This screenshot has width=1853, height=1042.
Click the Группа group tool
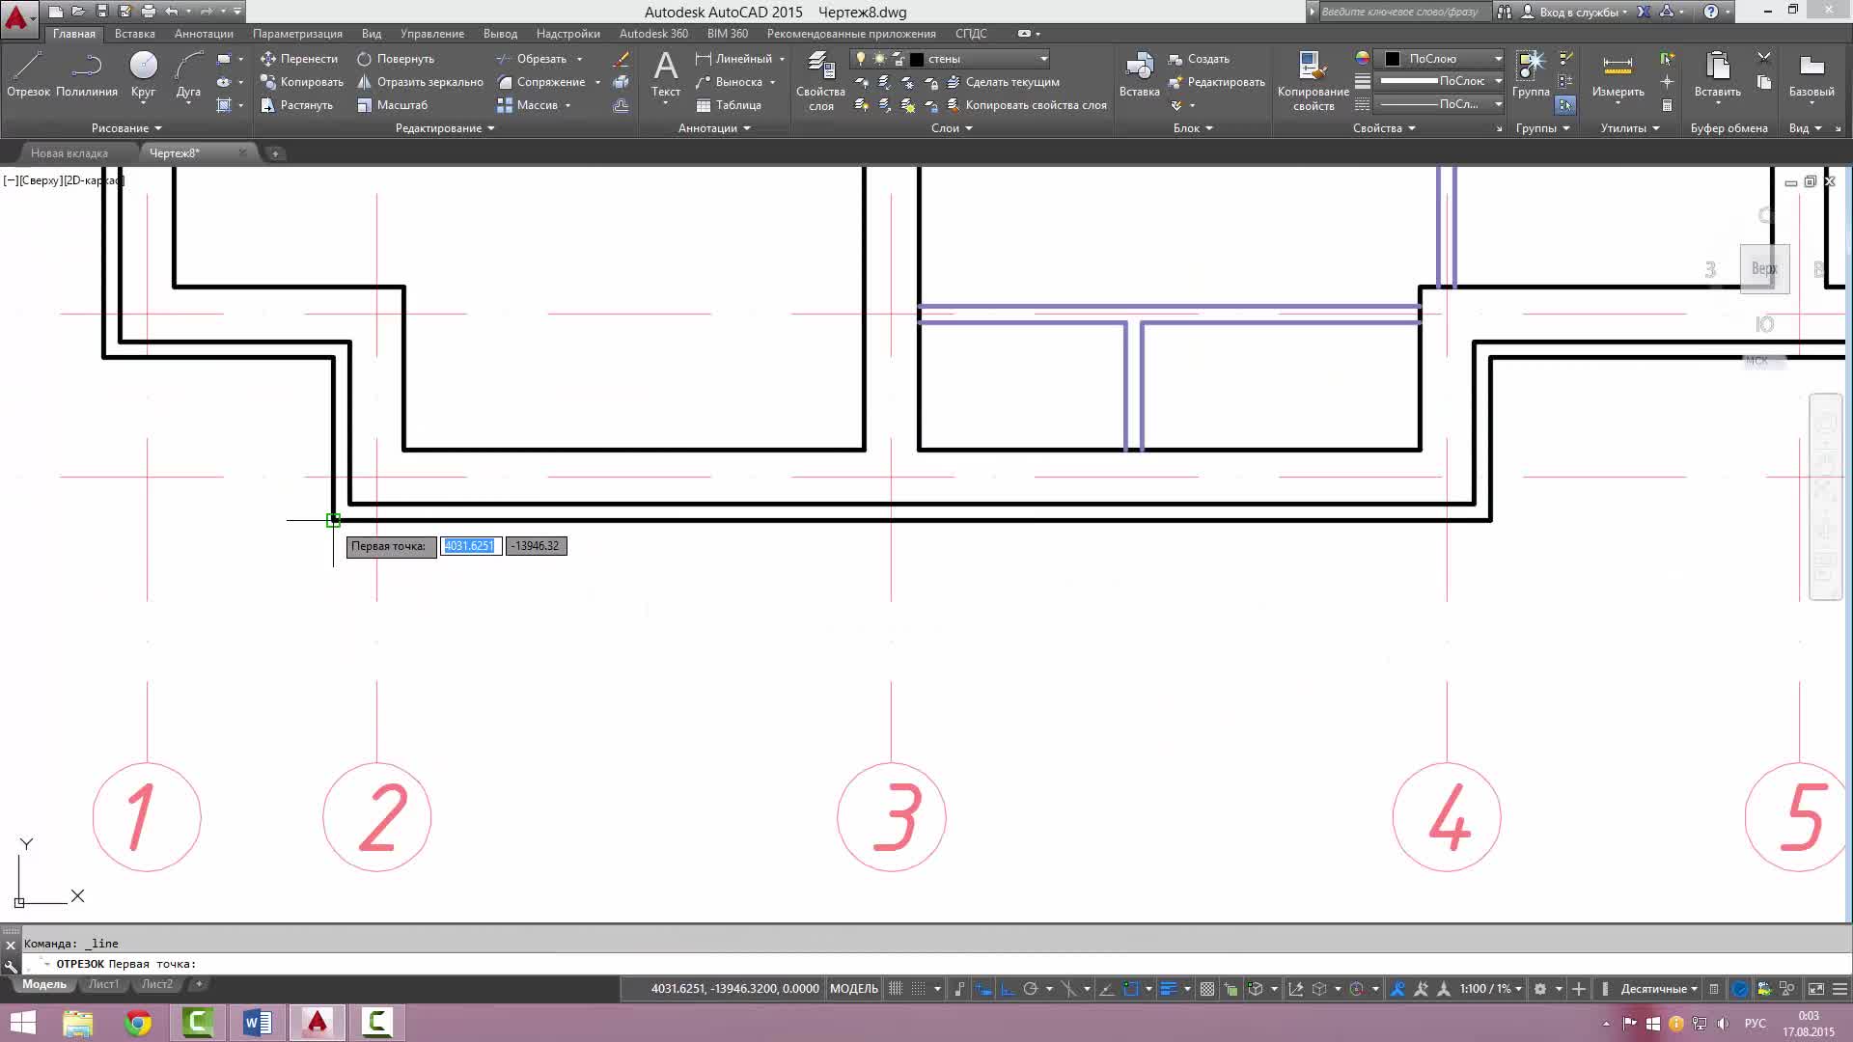tap(1531, 75)
